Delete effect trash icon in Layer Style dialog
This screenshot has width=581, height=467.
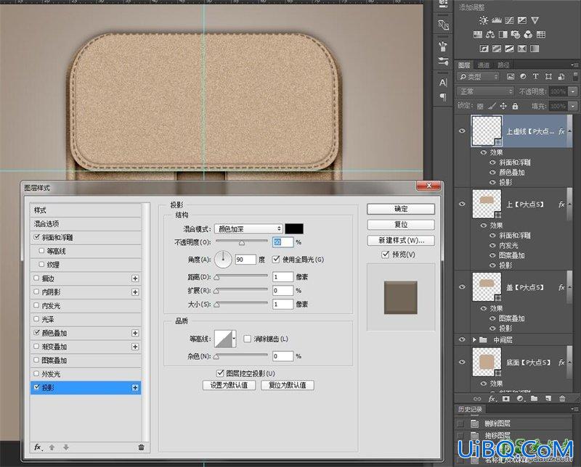141,447
